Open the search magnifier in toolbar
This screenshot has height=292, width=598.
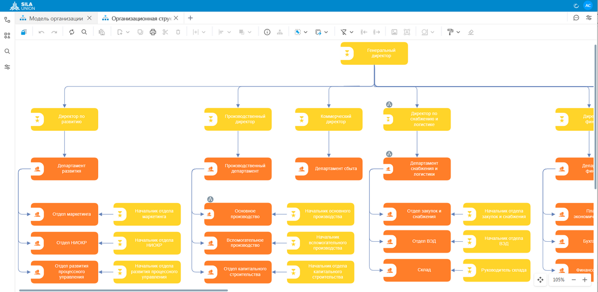click(x=84, y=32)
